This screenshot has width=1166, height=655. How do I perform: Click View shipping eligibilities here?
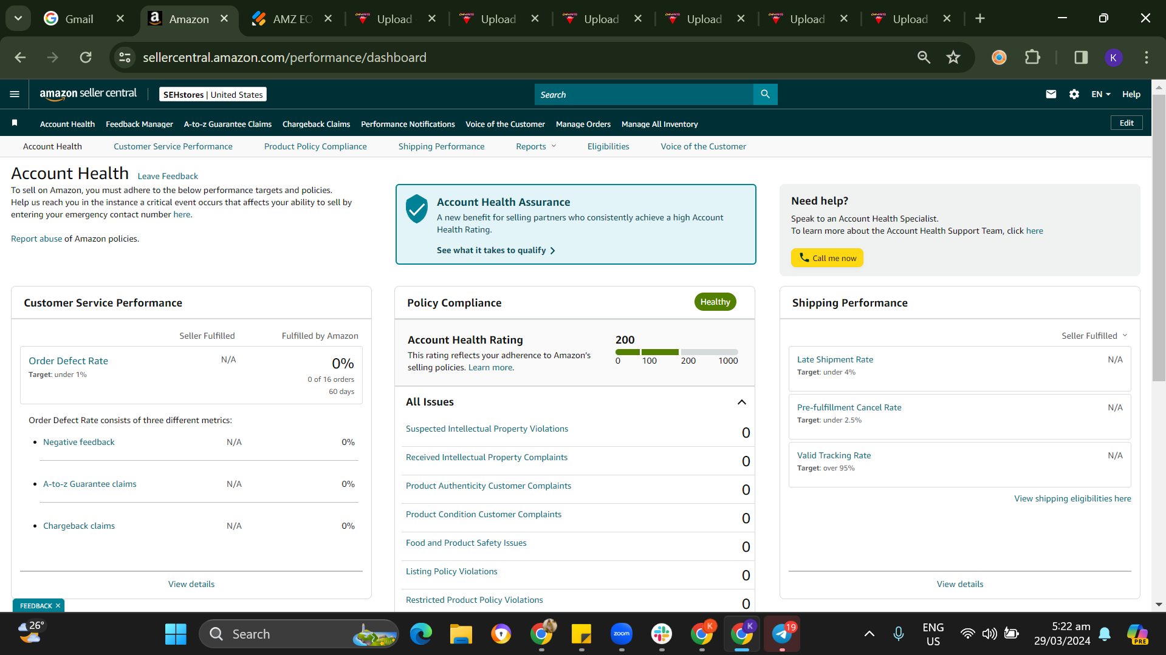(x=1072, y=498)
